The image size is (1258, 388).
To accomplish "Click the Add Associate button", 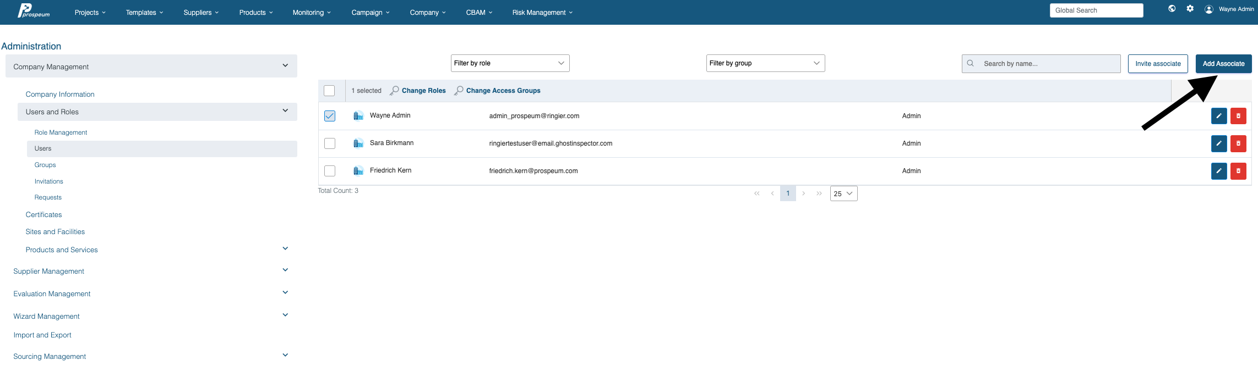I will pos(1223,64).
